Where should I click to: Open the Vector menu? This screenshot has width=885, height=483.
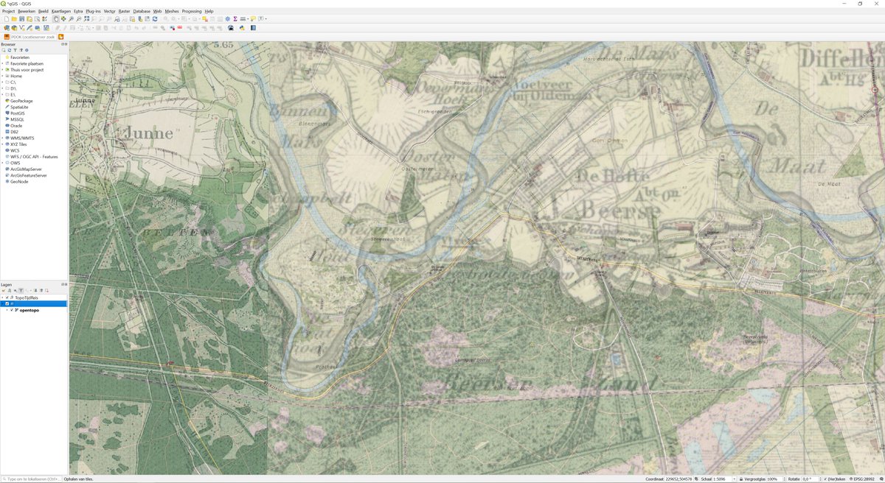[x=109, y=12]
